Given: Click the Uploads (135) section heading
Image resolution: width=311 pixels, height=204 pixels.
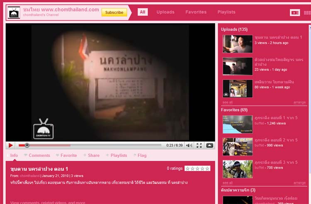Looking at the screenshot, I should tap(234, 29).
